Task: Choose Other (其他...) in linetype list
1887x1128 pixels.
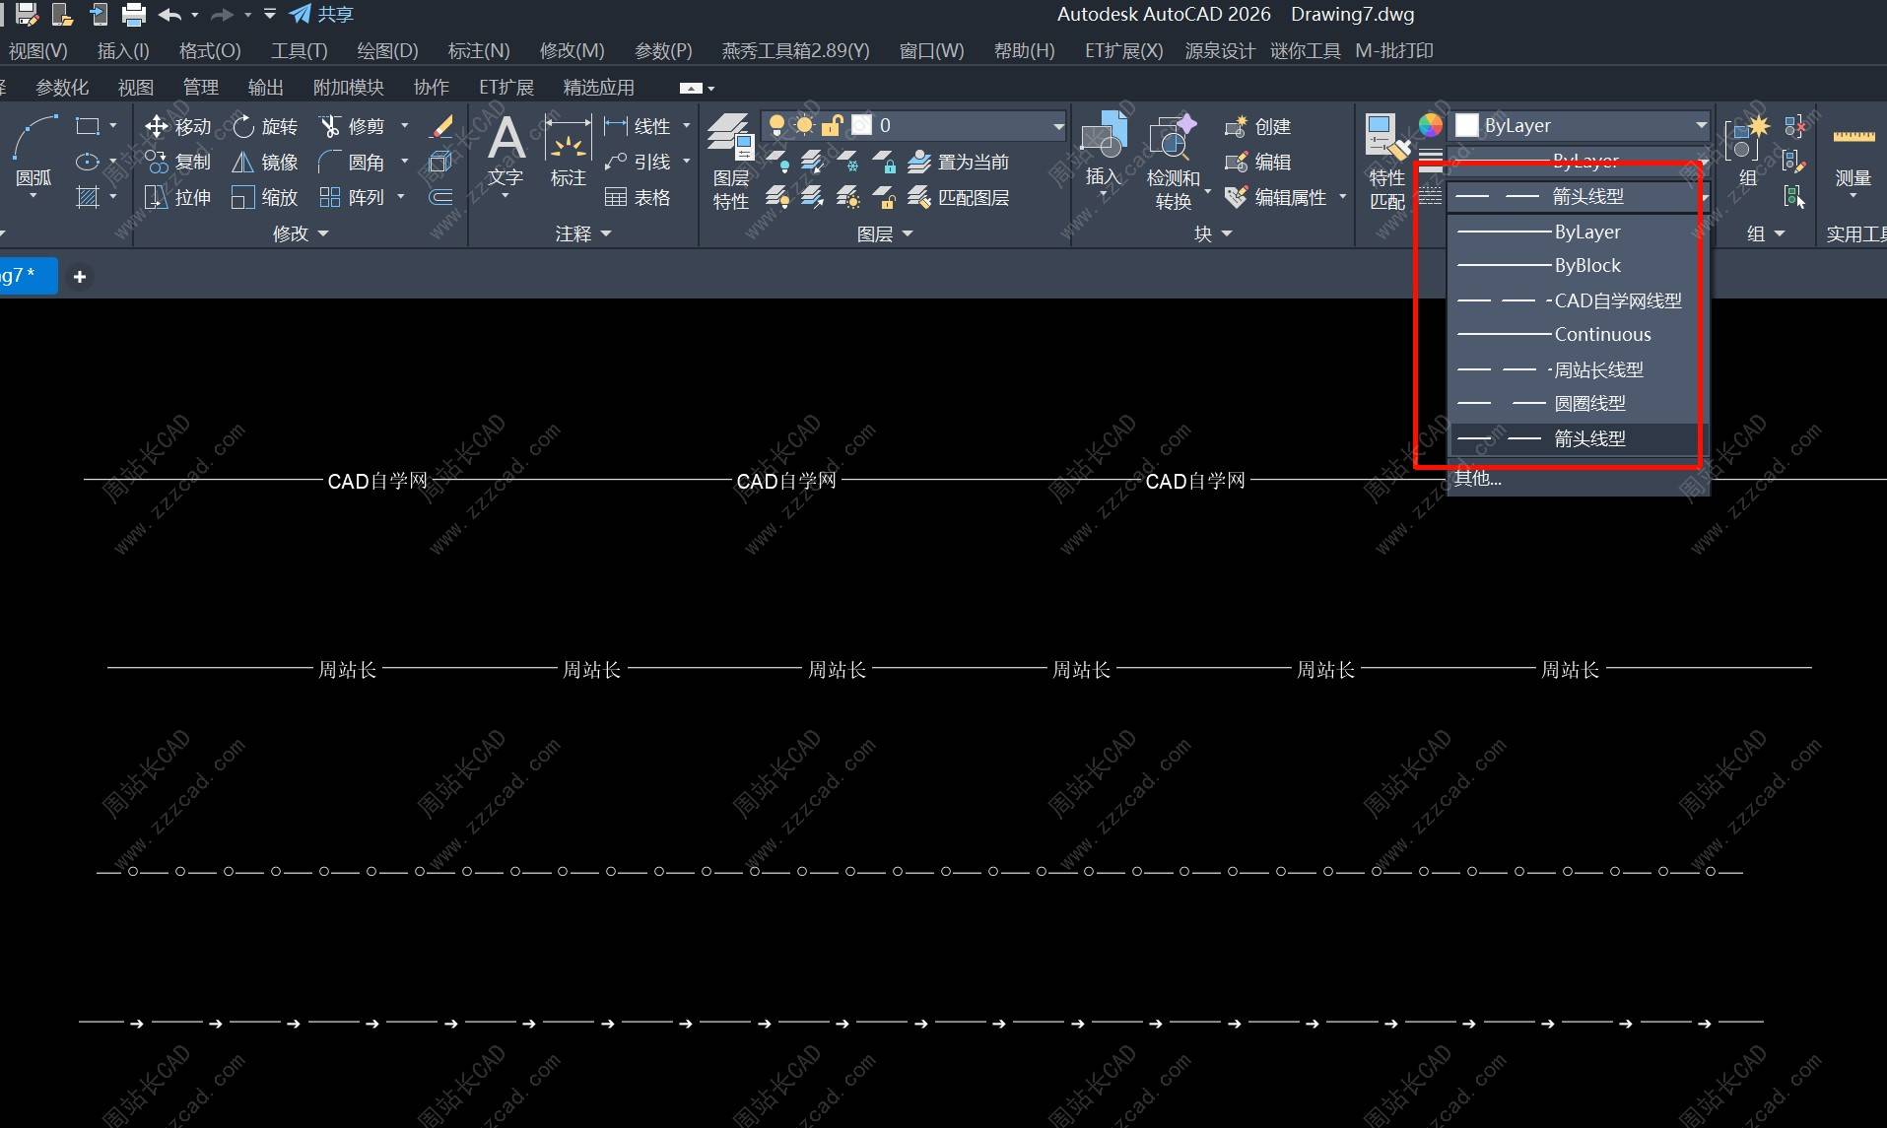Action: [1478, 479]
